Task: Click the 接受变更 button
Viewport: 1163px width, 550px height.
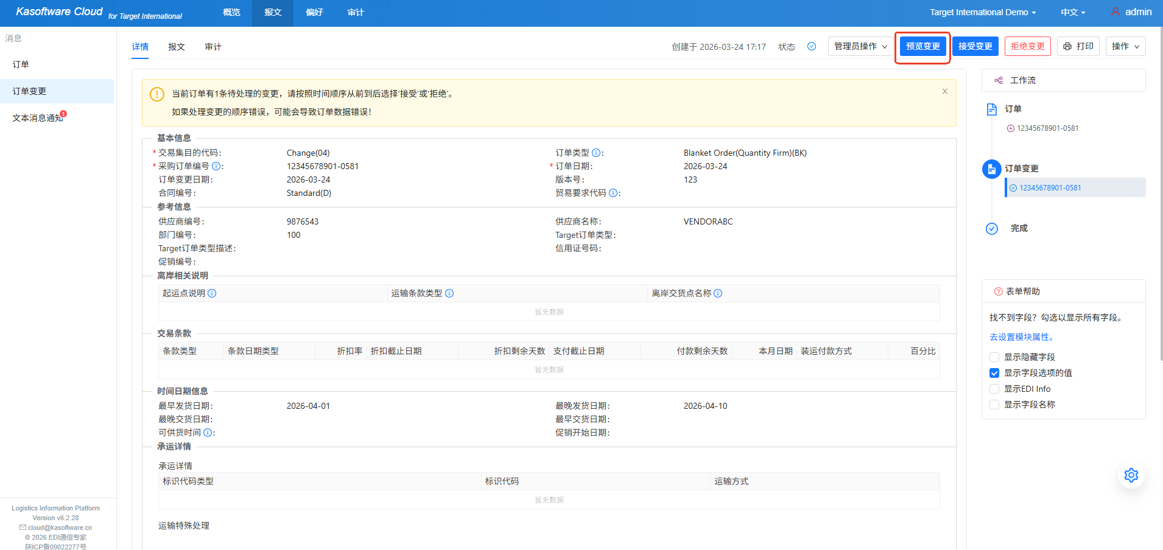Action: (x=975, y=46)
